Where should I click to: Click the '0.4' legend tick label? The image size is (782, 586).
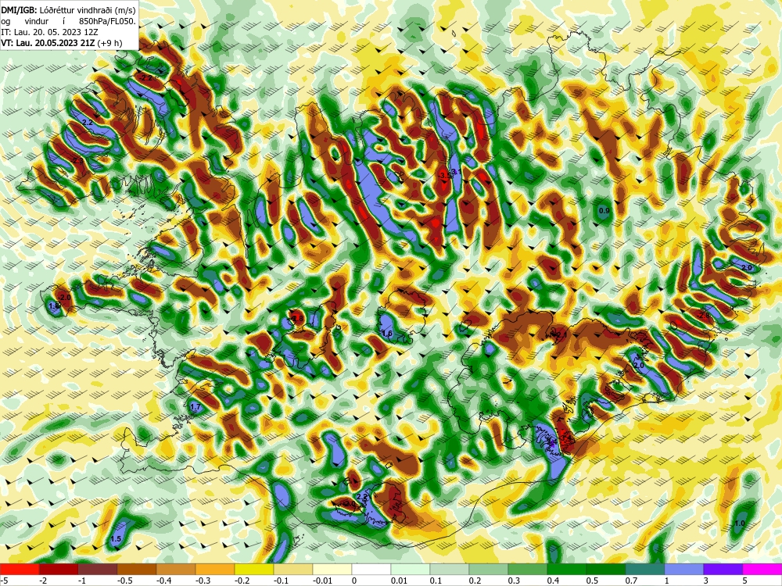553,581
